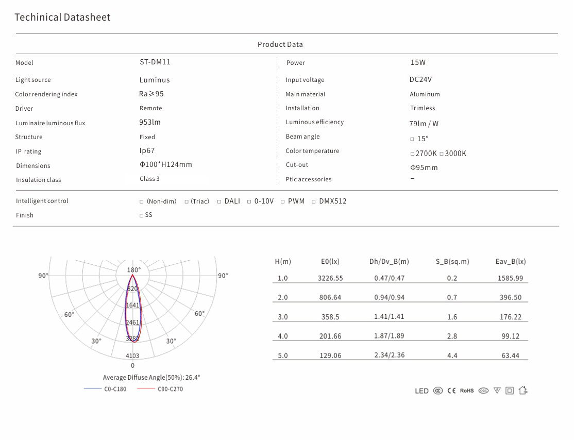
Task: Check the DALI control checkbox
Action: (x=220, y=201)
